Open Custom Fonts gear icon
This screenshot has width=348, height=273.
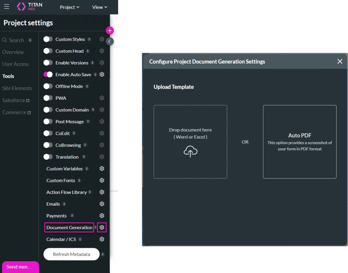(102, 180)
